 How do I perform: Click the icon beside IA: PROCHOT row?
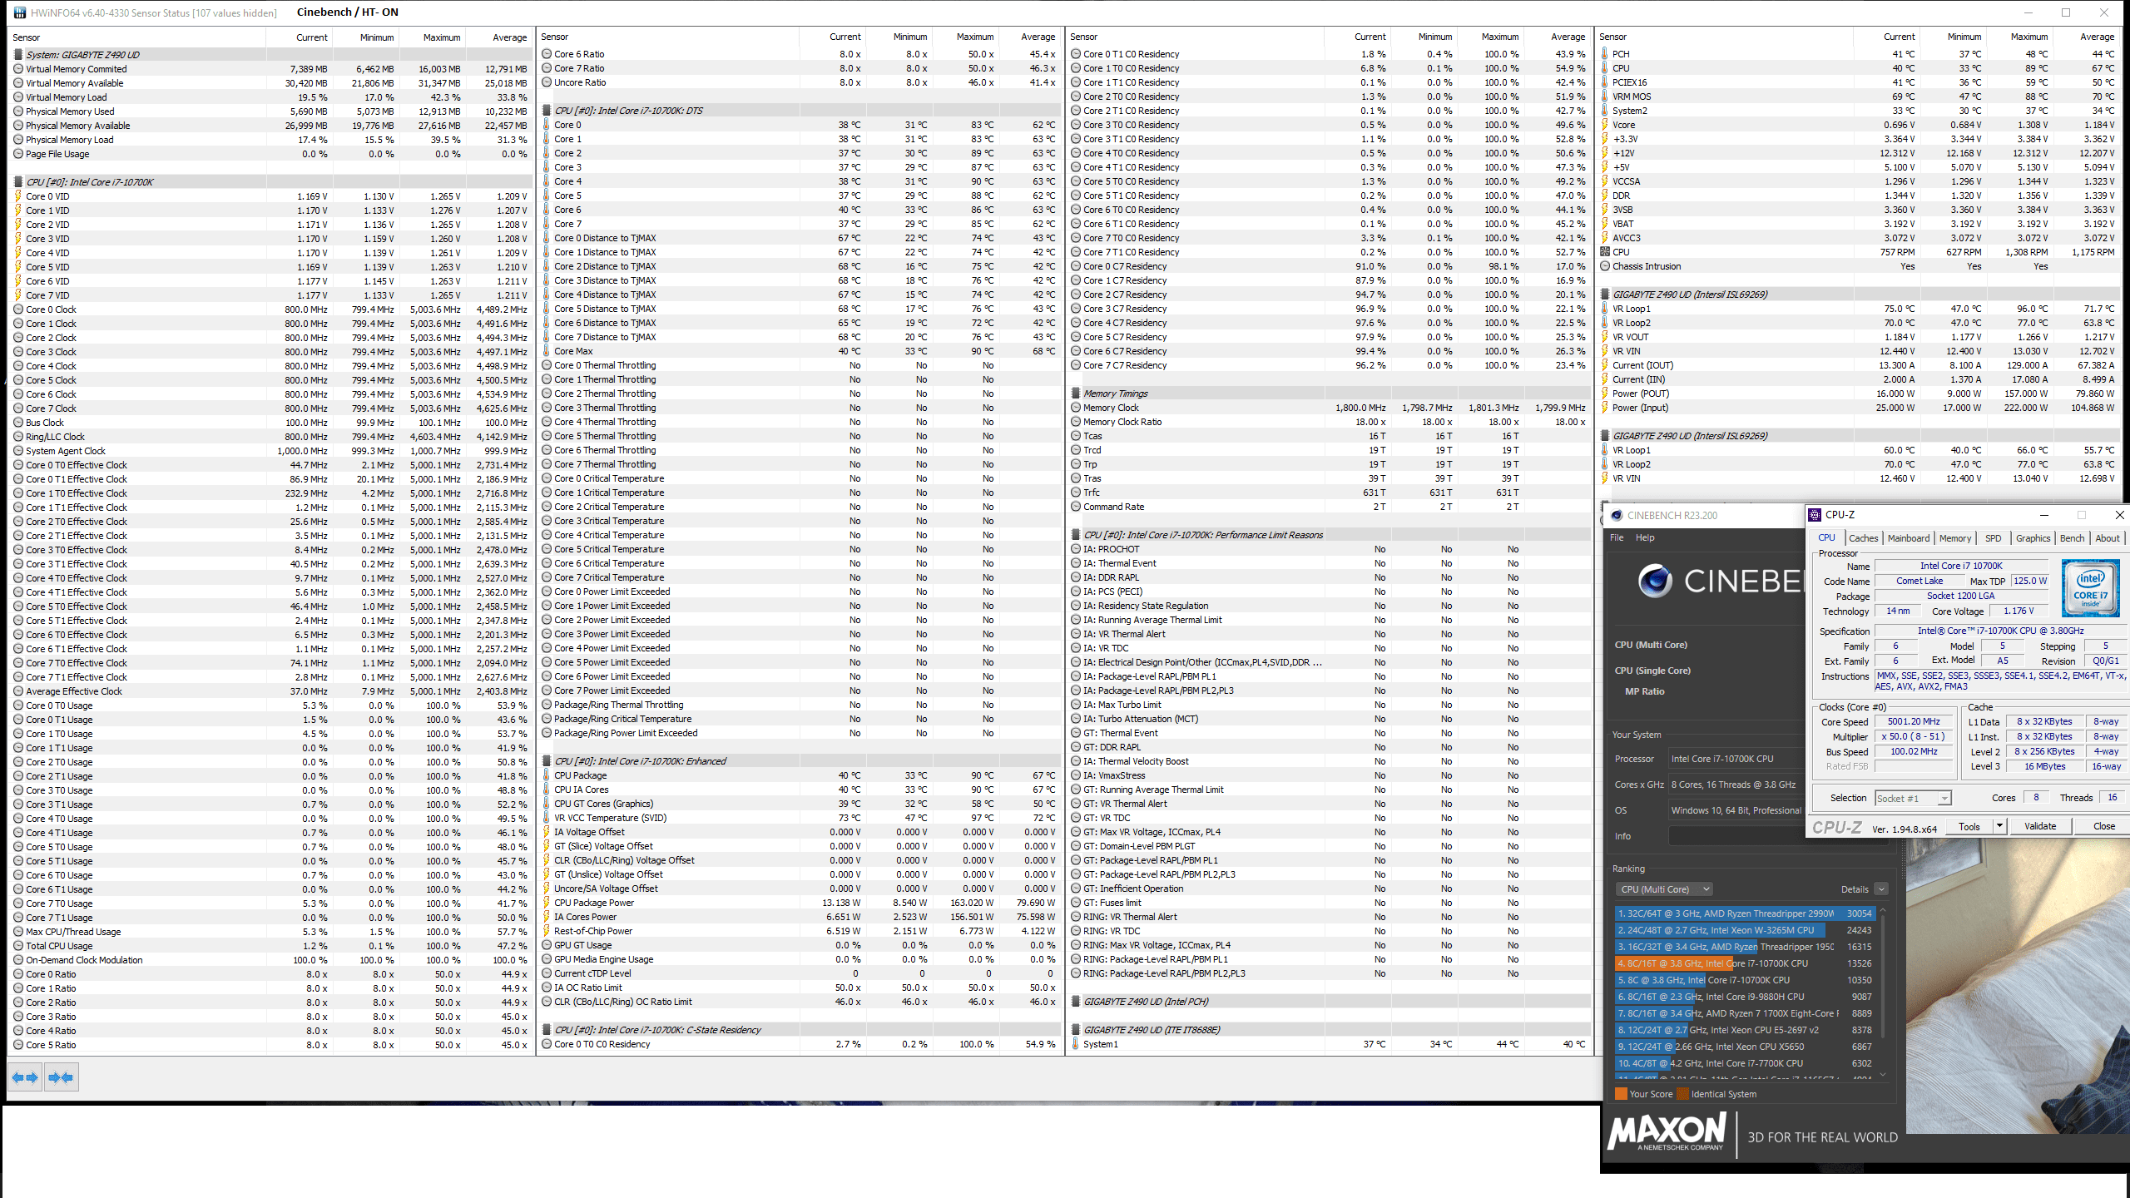point(1076,549)
